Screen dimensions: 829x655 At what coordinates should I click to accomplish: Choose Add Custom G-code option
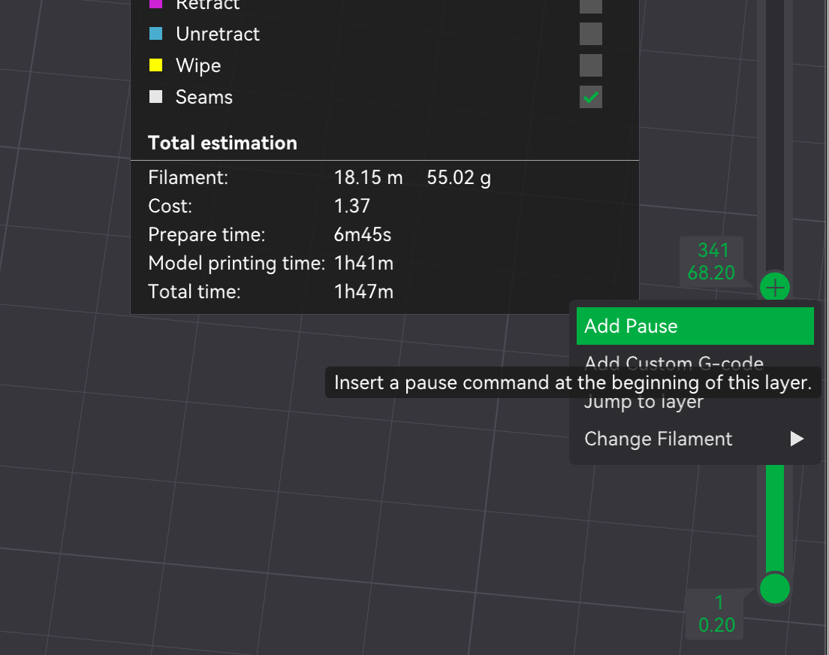(x=674, y=364)
